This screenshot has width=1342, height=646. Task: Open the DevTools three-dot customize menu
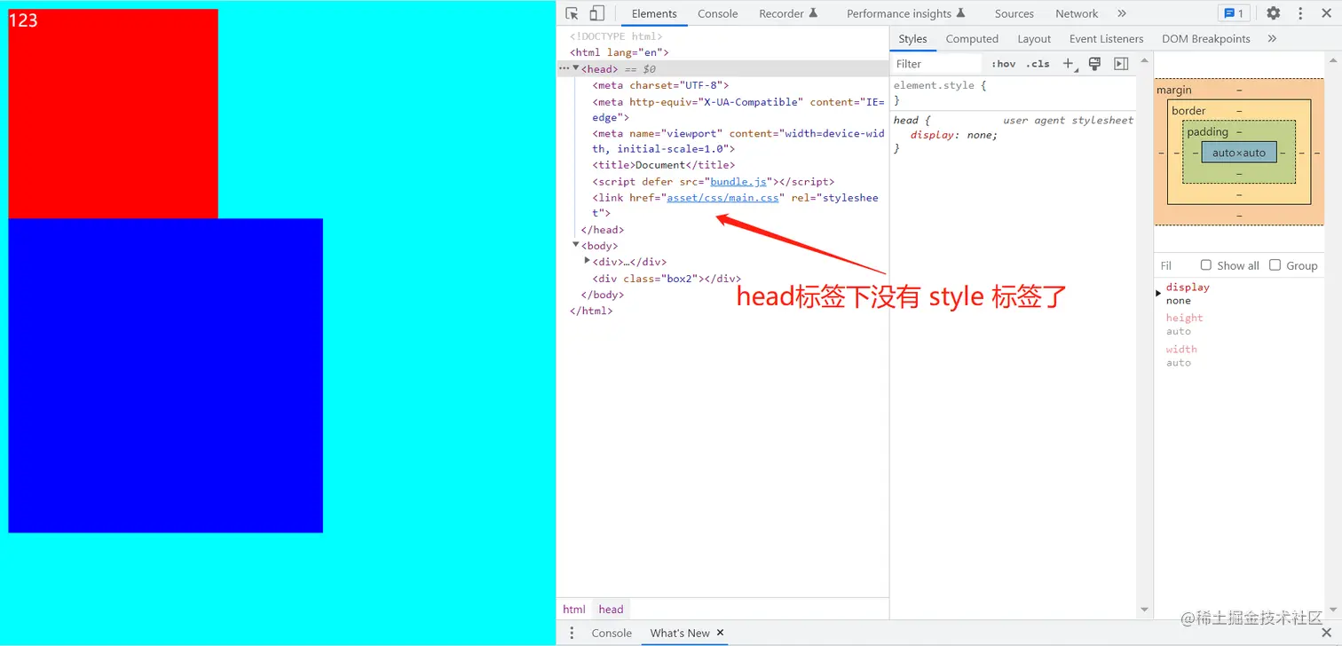tap(1301, 13)
